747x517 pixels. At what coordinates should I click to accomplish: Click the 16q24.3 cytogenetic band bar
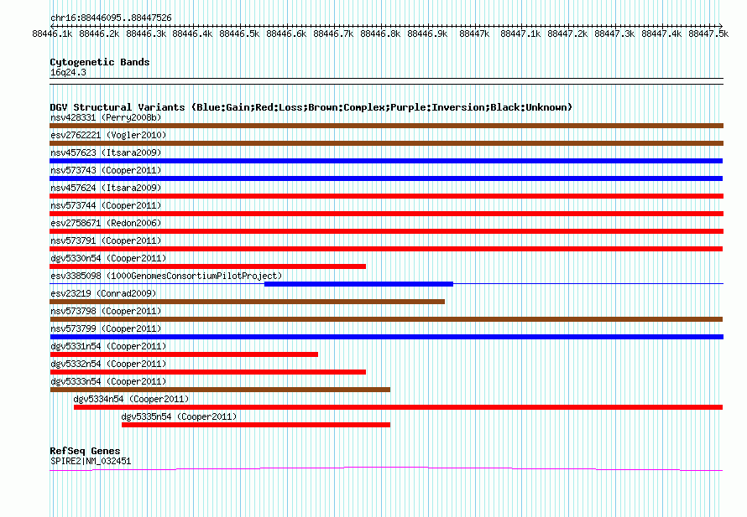pos(386,81)
